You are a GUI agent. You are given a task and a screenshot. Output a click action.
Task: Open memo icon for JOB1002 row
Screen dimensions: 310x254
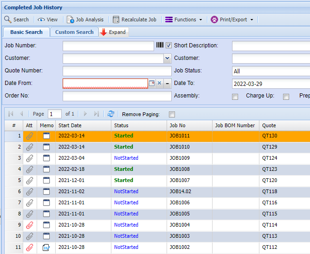point(46,247)
